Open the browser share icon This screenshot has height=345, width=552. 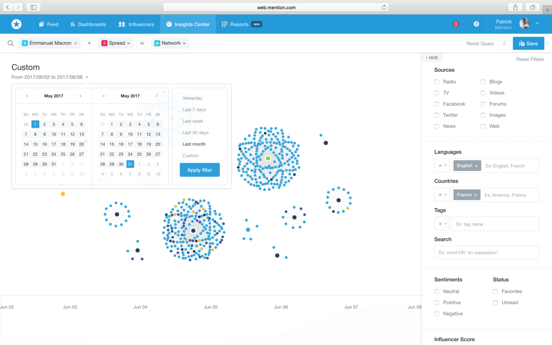515,7
